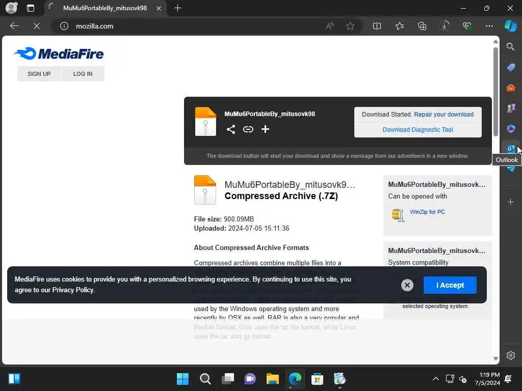Customize sidebar with the plus icon
The image size is (522, 391).
[x=510, y=202]
